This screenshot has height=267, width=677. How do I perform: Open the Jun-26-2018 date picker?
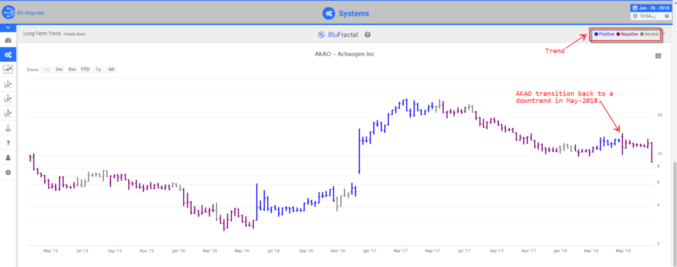(x=650, y=7)
